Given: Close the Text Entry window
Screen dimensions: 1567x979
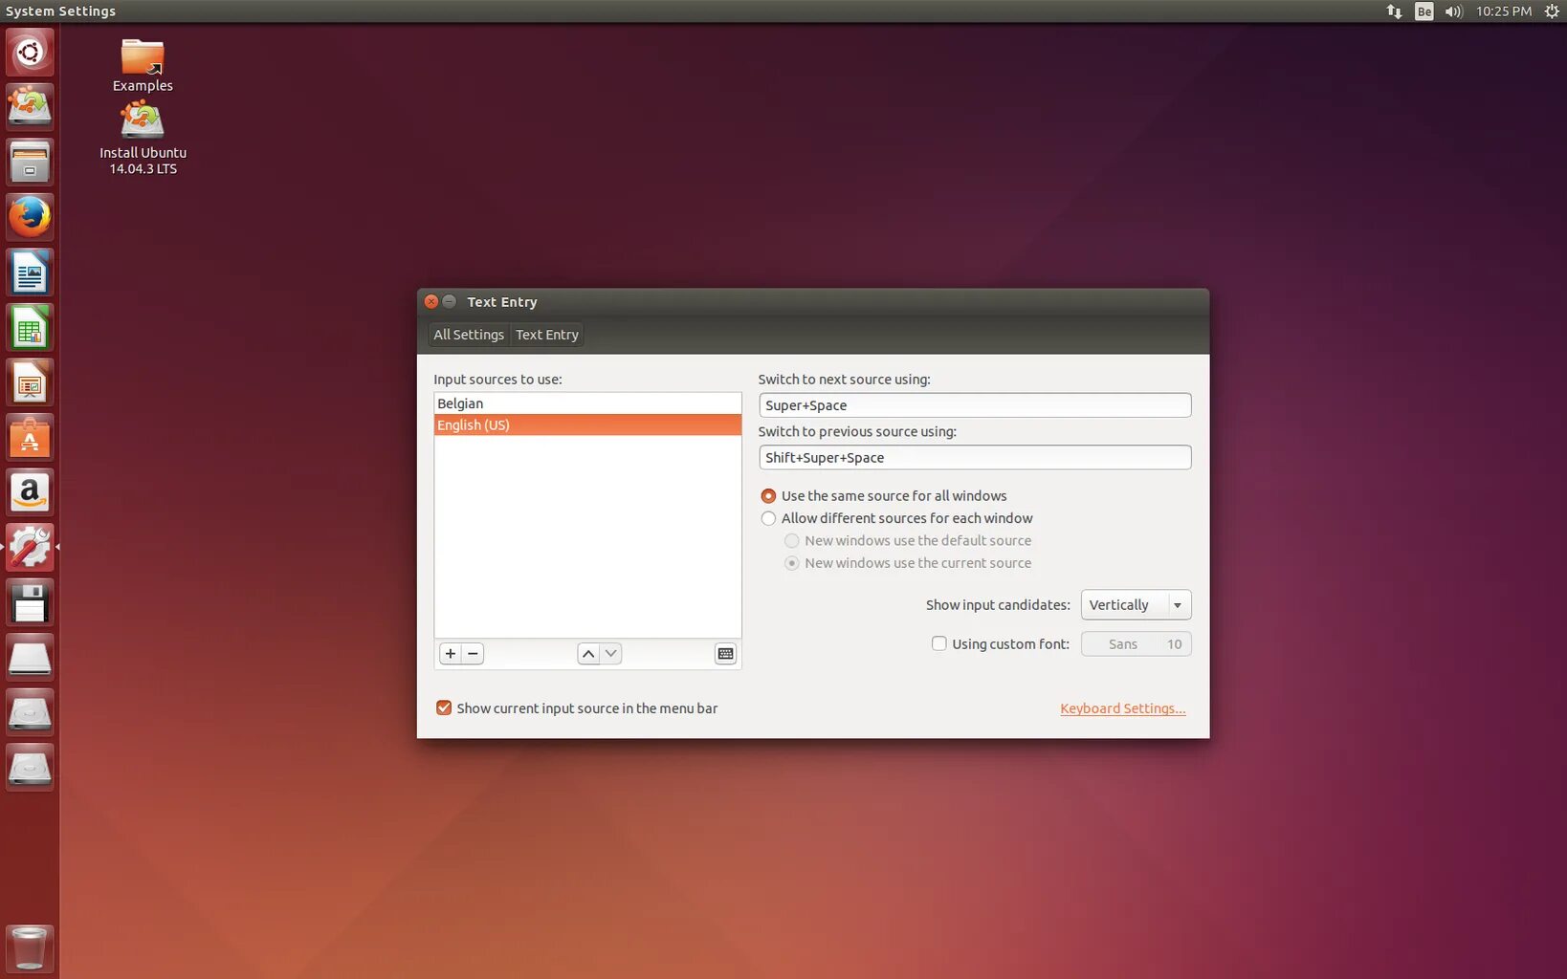Looking at the screenshot, I should (x=431, y=301).
